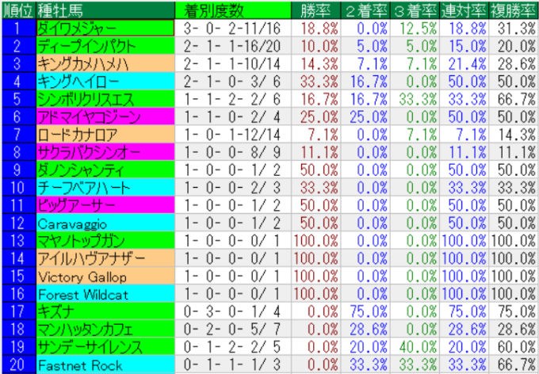This screenshot has width=539, height=374.
Task: Select Victory Gallop in the sire column
Action: point(82,277)
